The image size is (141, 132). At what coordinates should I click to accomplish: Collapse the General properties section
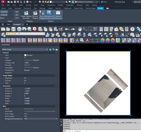pyautogui.click(x=56, y=53)
